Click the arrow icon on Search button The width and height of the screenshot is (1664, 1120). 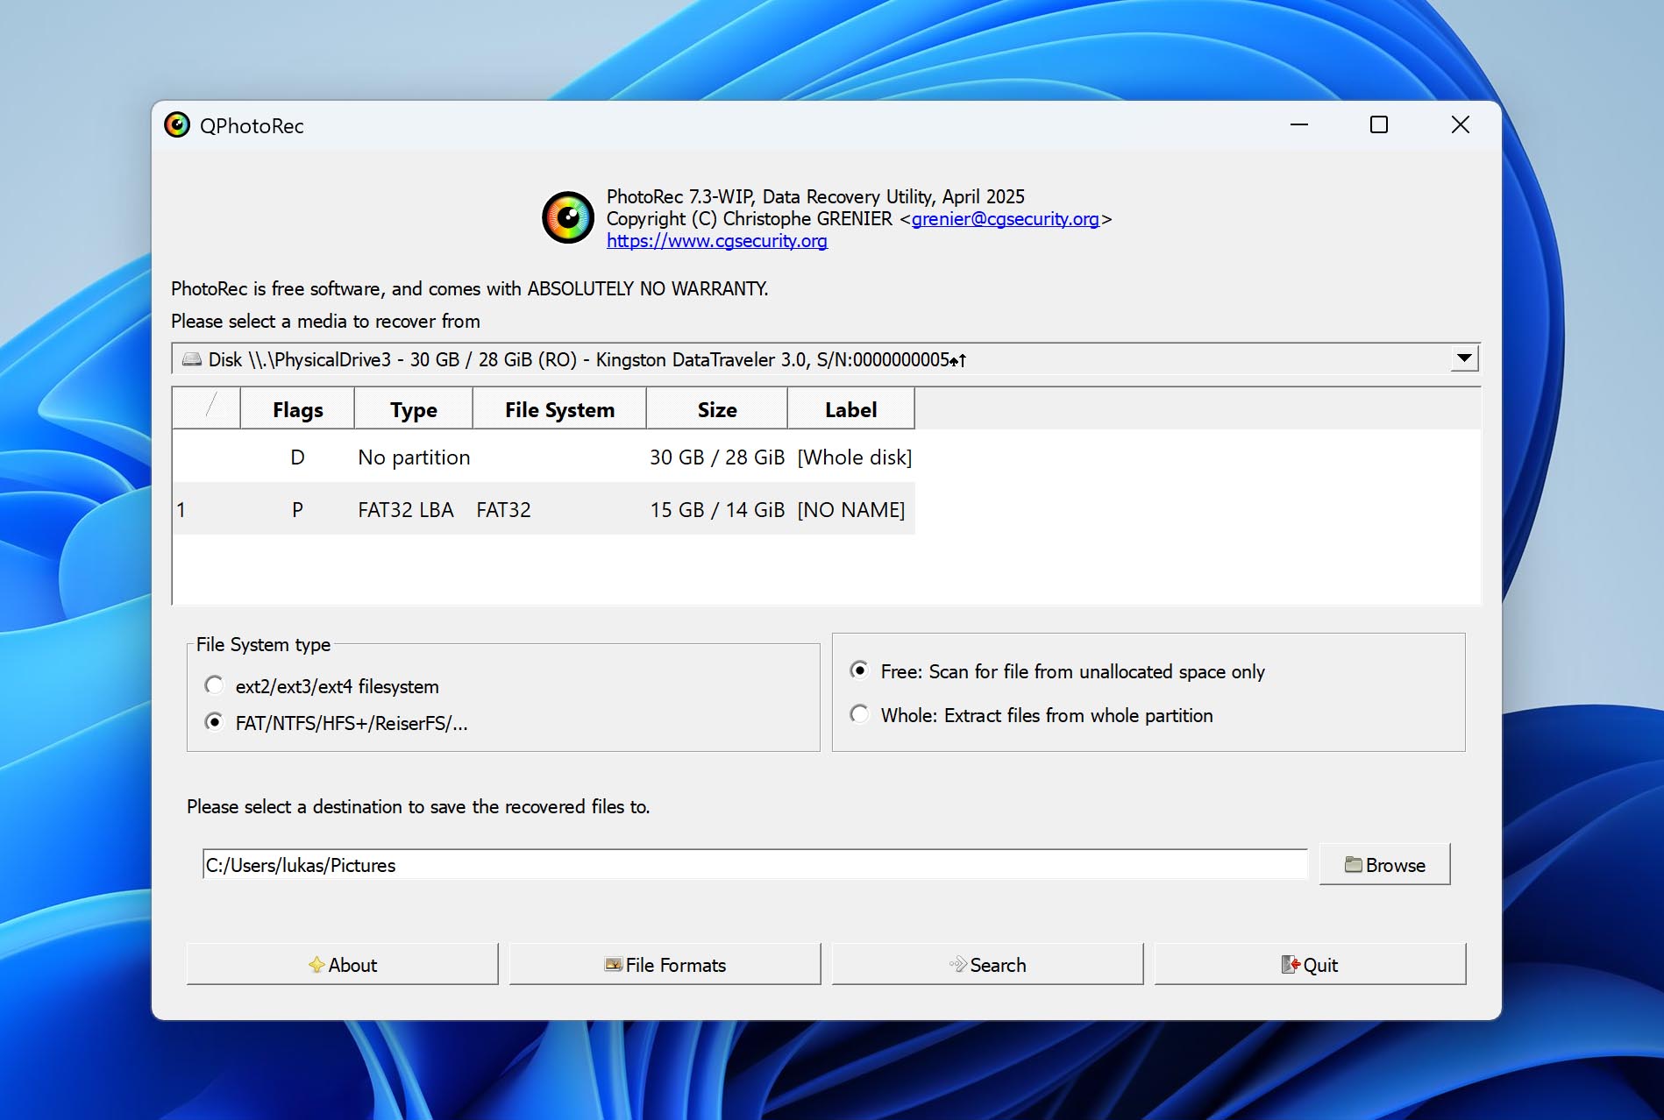click(x=958, y=965)
